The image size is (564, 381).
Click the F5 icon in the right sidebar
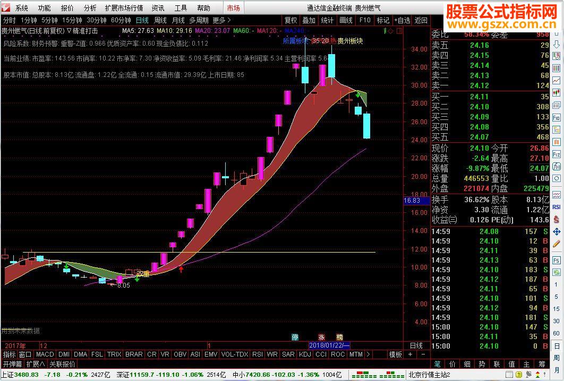(x=556, y=260)
